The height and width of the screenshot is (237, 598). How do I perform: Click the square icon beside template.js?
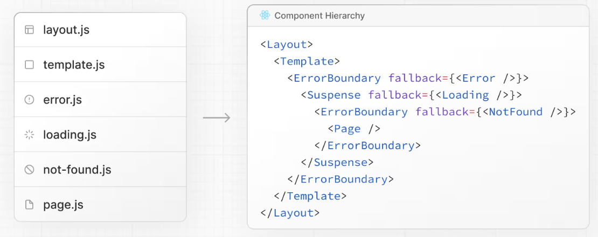[x=30, y=65]
